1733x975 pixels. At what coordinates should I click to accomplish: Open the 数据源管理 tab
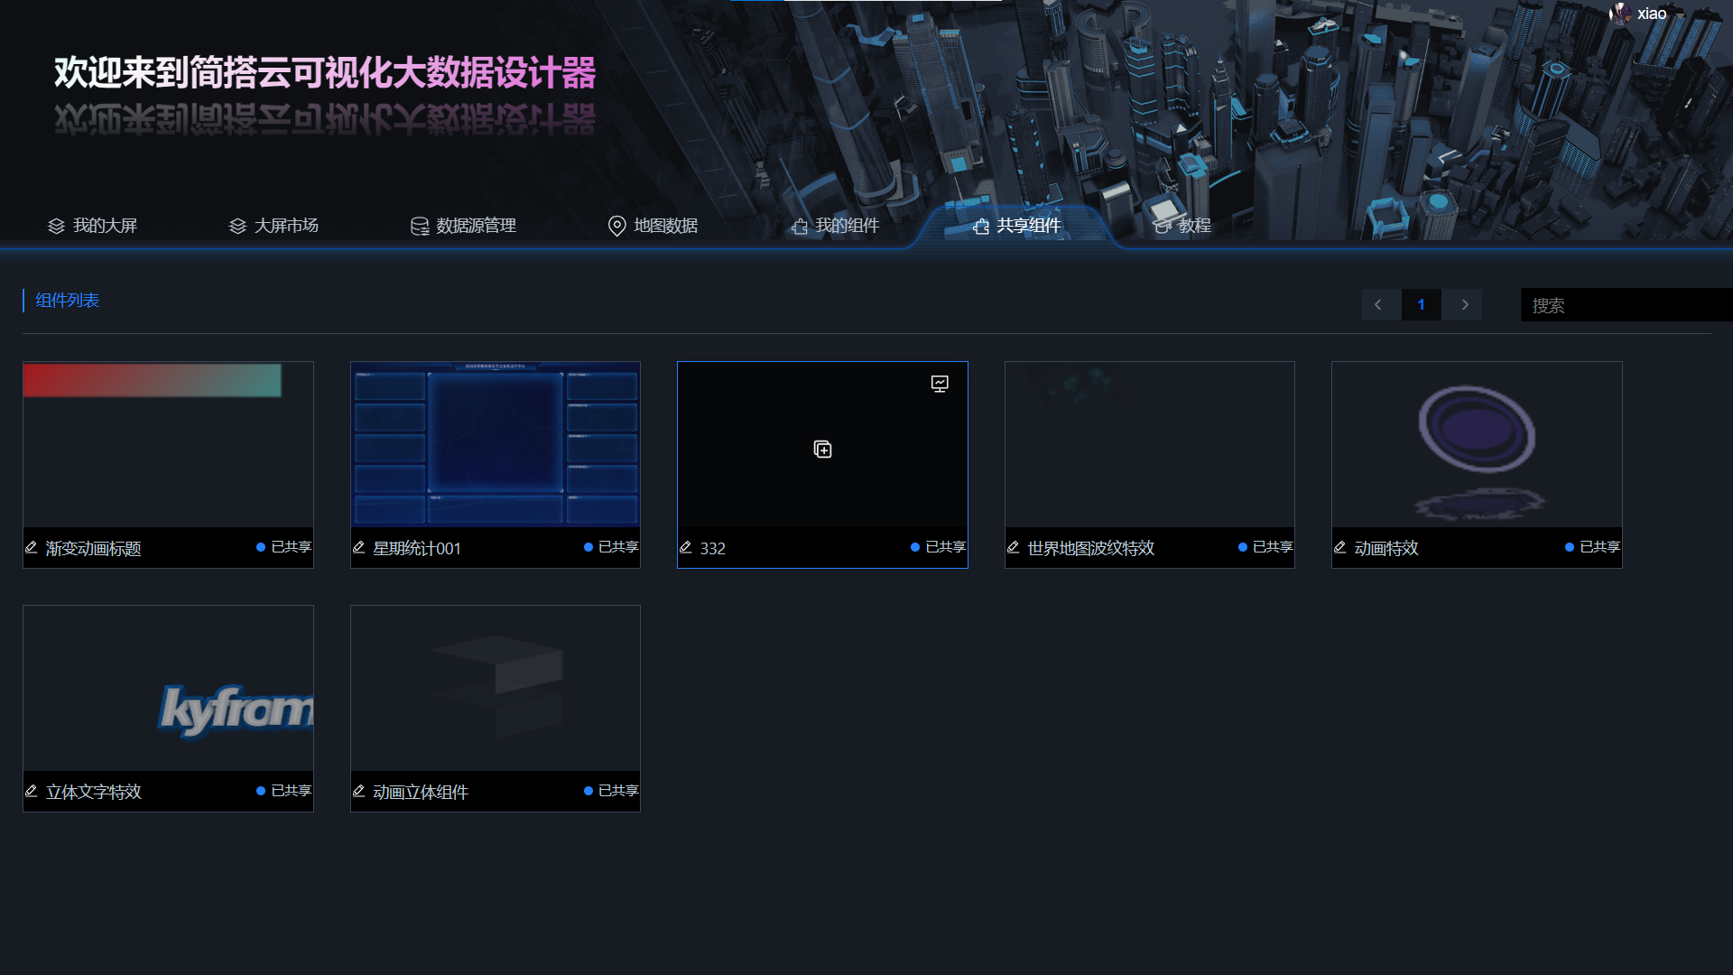[463, 226]
